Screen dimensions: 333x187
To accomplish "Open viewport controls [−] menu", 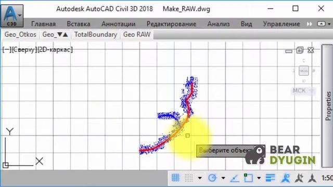I will [x=7, y=50].
